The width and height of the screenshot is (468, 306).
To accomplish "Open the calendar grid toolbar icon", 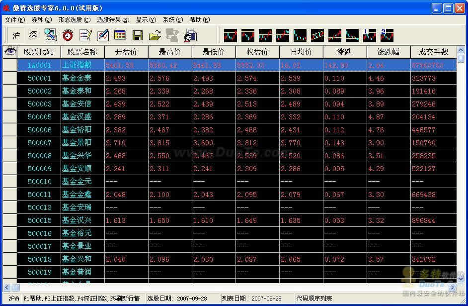I will pyautogui.click(x=120, y=35).
